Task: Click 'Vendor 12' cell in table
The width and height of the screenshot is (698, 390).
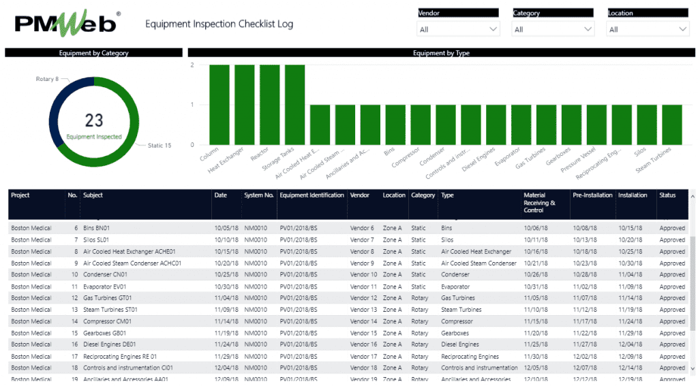Action: point(363,298)
